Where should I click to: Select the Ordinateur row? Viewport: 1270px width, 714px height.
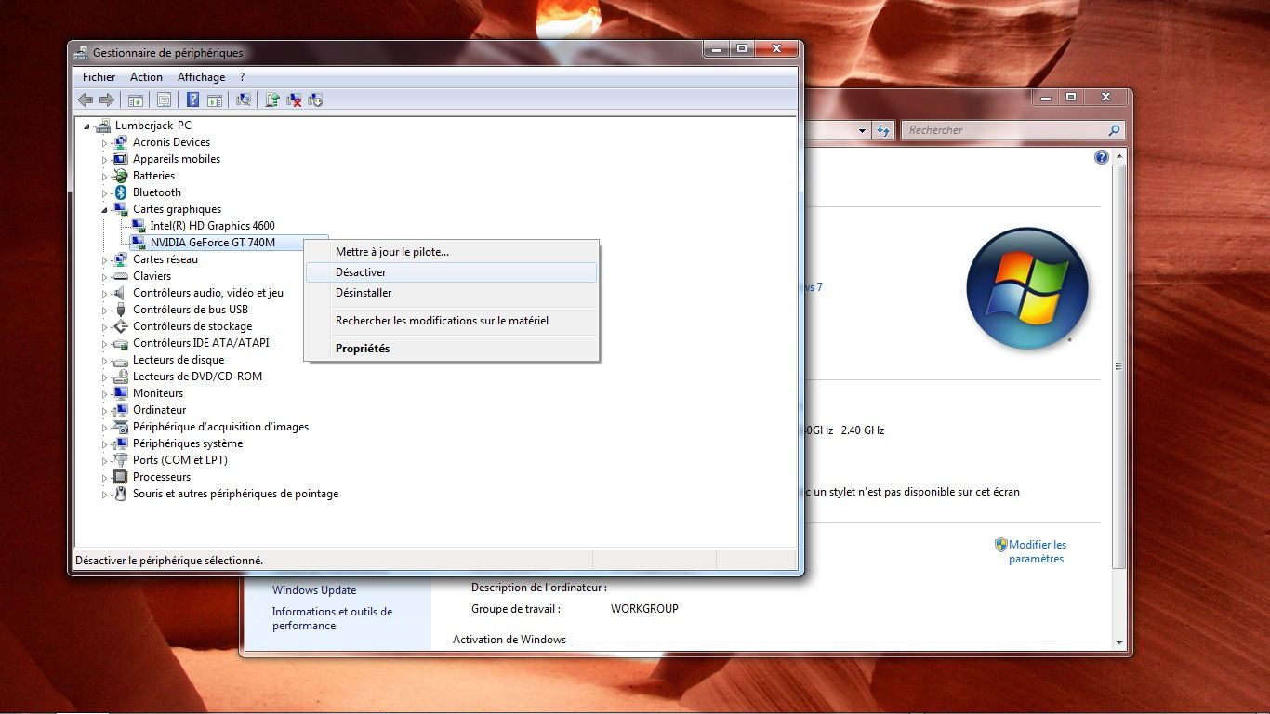click(159, 410)
